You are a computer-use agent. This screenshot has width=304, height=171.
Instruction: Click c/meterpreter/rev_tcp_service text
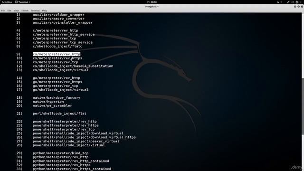pyautogui.click(x=63, y=42)
